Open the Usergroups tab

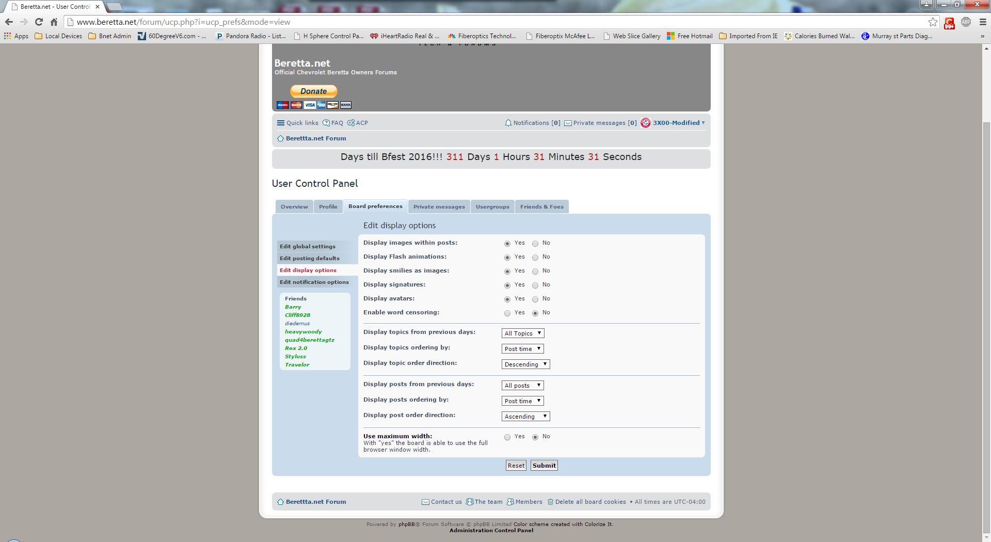pos(492,206)
